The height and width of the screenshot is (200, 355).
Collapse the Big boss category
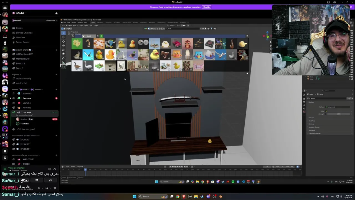tap(16, 74)
